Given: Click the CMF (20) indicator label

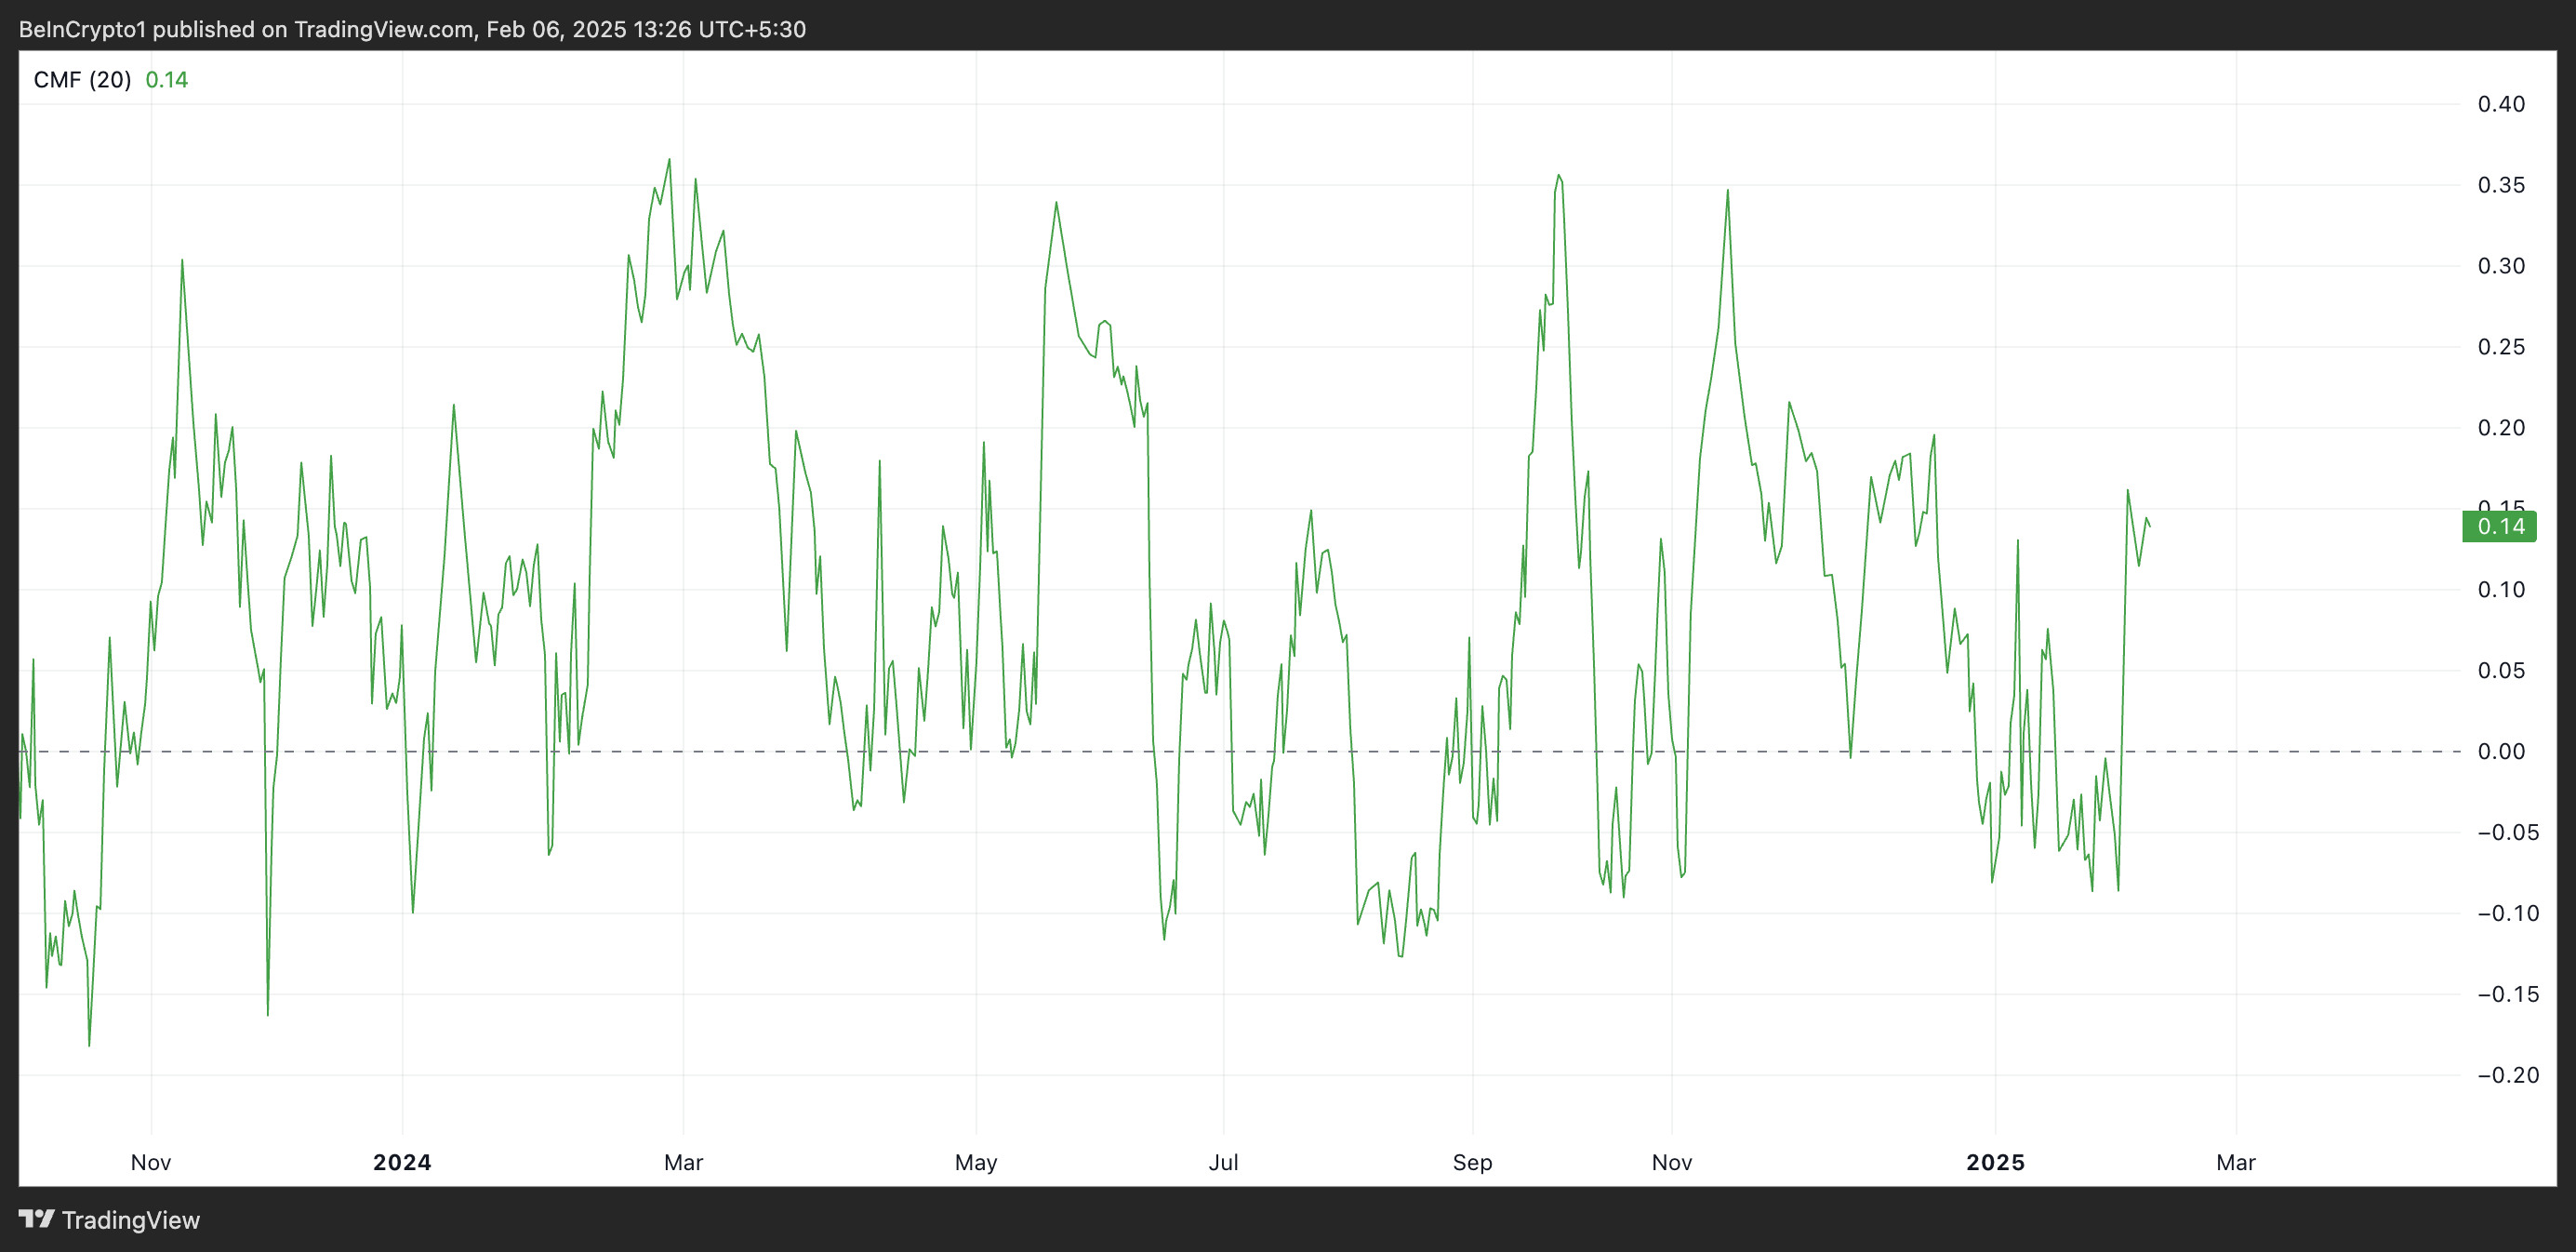Looking at the screenshot, I should (x=82, y=80).
